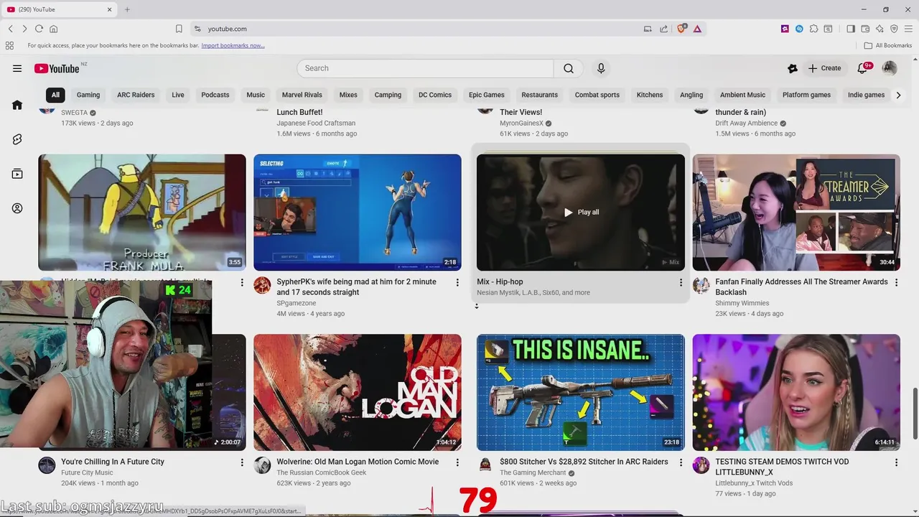Image resolution: width=919 pixels, height=517 pixels.
Task: Open the Shazam extension icon
Action: point(799,29)
